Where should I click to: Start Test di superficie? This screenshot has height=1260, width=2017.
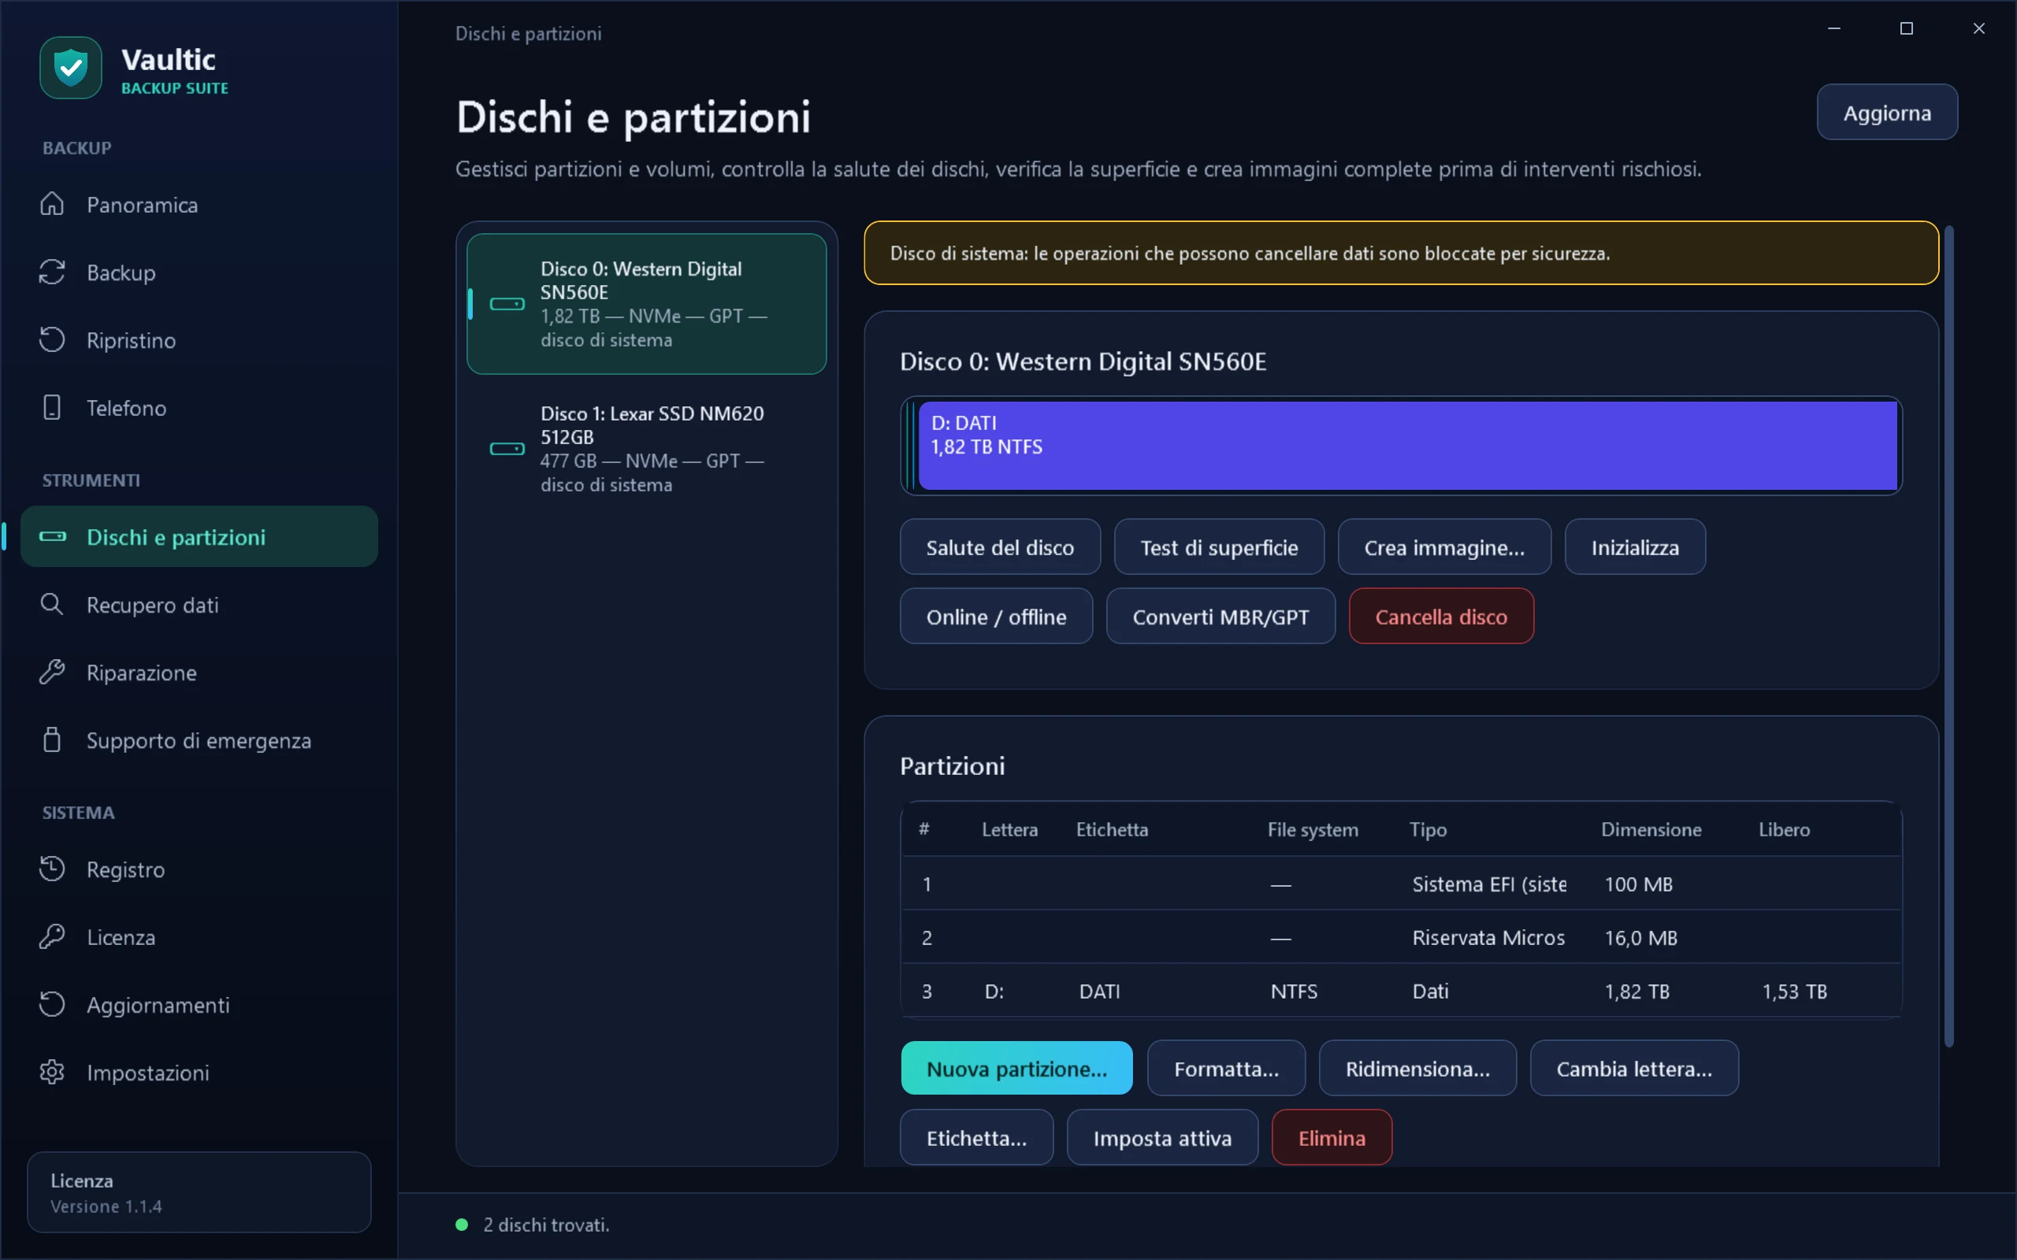coord(1219,547)
